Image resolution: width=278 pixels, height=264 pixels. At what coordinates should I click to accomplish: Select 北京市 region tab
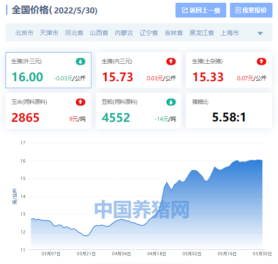[x=24, y=33]
